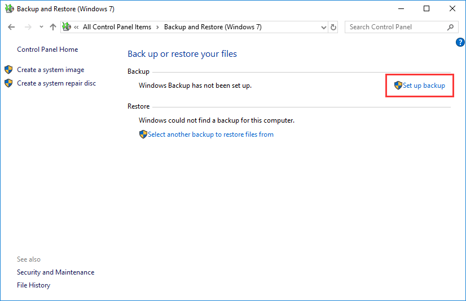Refresh the Control Panel page

pos(333,27)
